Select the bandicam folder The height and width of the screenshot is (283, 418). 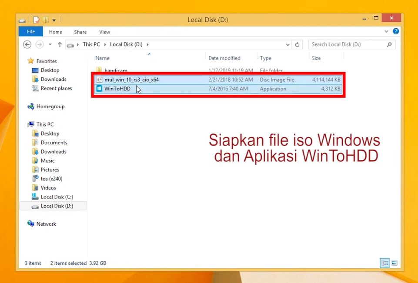pos(116,70)
